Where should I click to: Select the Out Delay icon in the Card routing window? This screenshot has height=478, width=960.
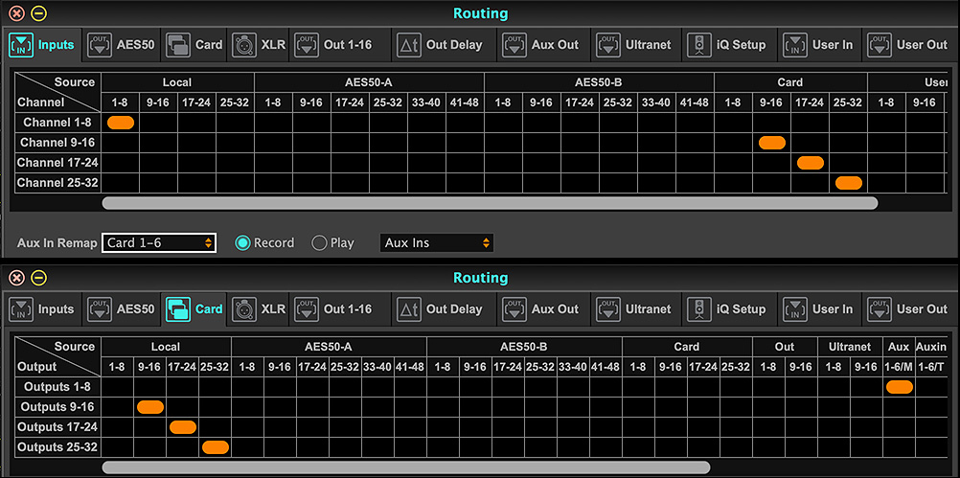409,309
